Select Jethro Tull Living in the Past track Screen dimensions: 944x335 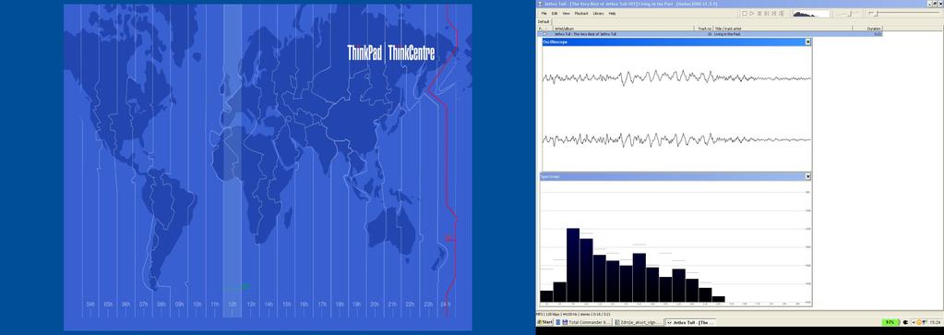pyautogui.click(x=711, y=34)
